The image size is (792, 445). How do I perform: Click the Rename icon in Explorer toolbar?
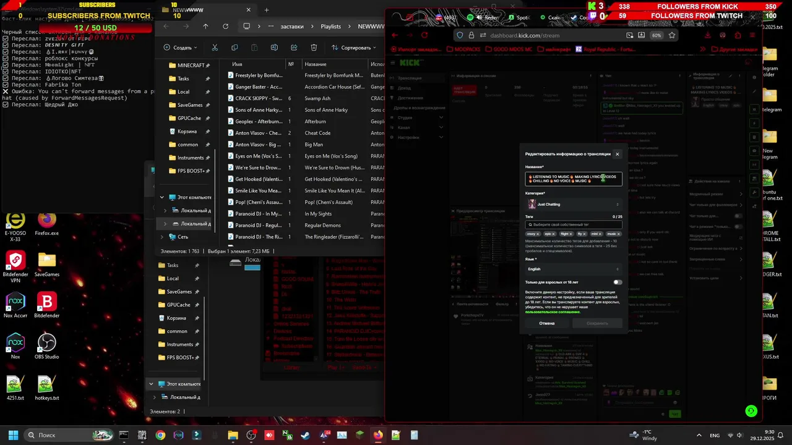click(274, 48)
